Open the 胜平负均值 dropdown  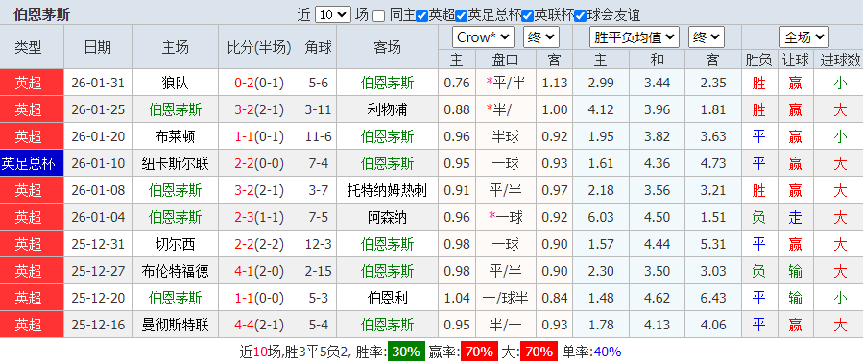pos(634,37)
